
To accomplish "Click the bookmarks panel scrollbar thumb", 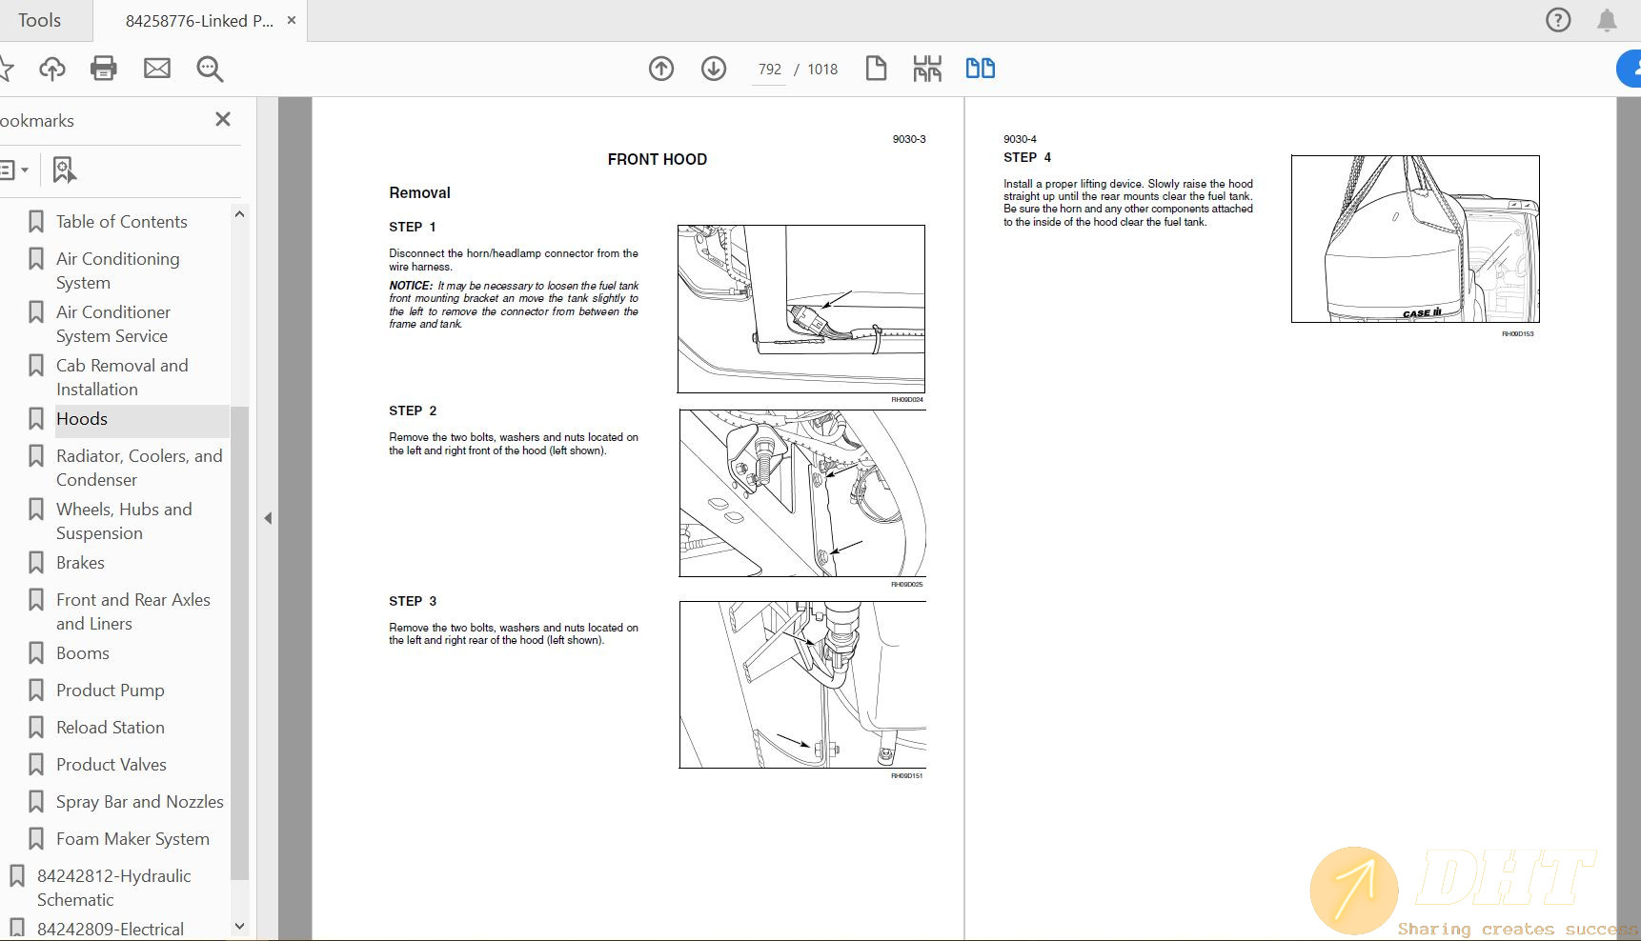I will [239, 643].
